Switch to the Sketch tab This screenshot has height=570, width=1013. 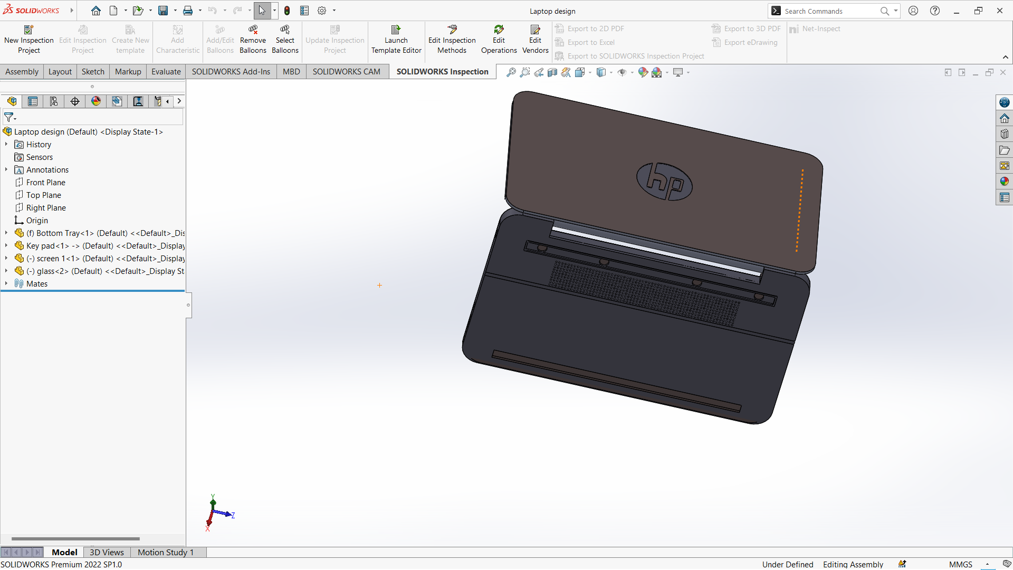93,72
